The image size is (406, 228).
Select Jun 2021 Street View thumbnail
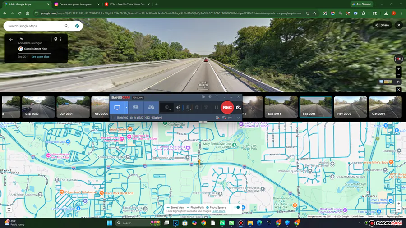click(73, 107)
